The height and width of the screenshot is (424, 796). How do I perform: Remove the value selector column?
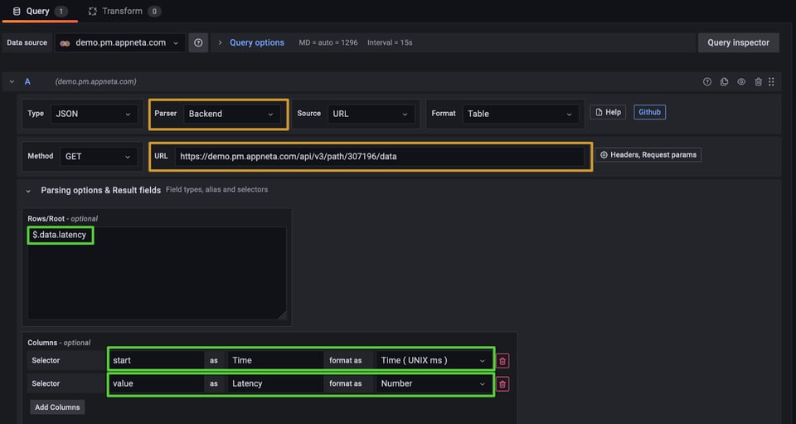[x=502, y=384]
